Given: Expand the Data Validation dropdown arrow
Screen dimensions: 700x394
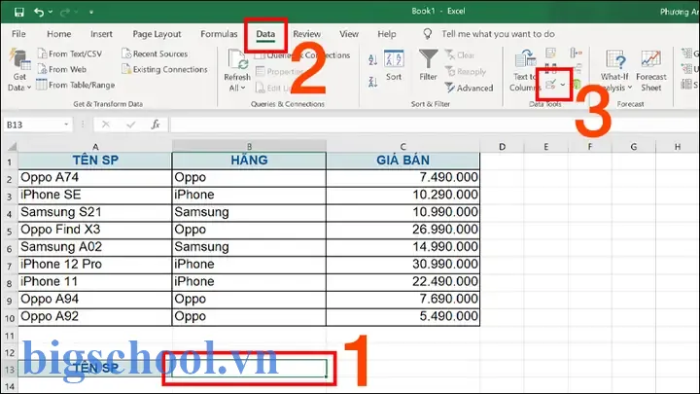Looking at the screenshot, I should pyautogui.click(x=563, y=84).
